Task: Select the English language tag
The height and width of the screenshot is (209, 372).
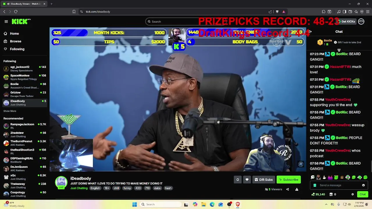Action: click(x=95, y=188)
